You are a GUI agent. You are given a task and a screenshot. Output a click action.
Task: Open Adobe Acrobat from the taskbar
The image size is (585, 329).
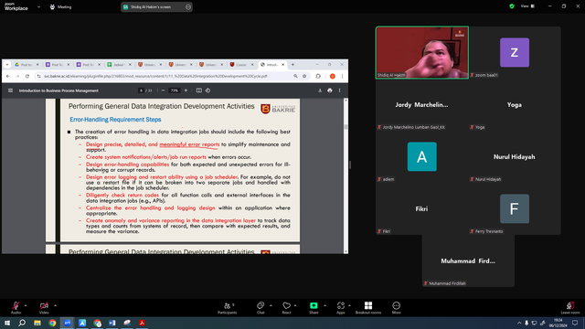pyautogui.click(x=142, y=323)
